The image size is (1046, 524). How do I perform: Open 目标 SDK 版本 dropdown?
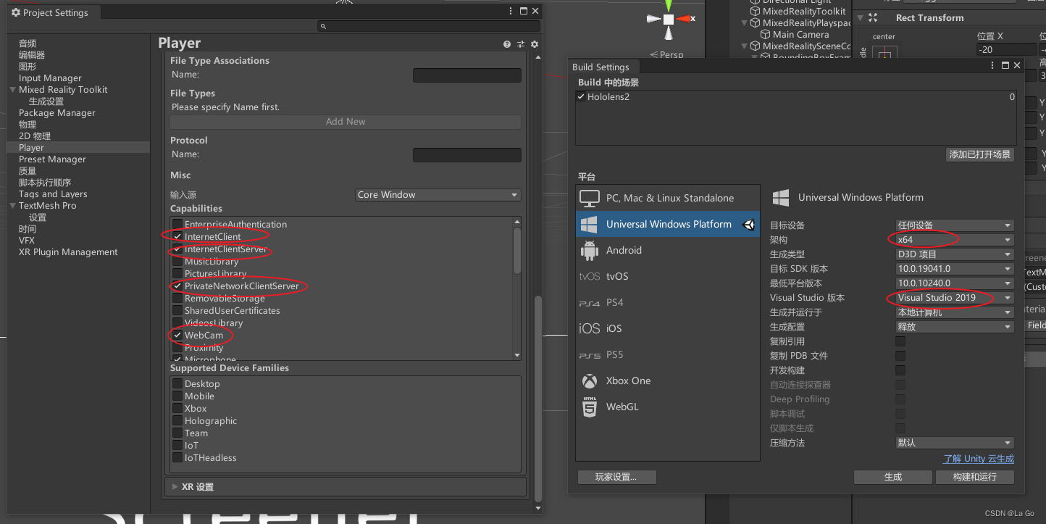[x=954, y=269]
